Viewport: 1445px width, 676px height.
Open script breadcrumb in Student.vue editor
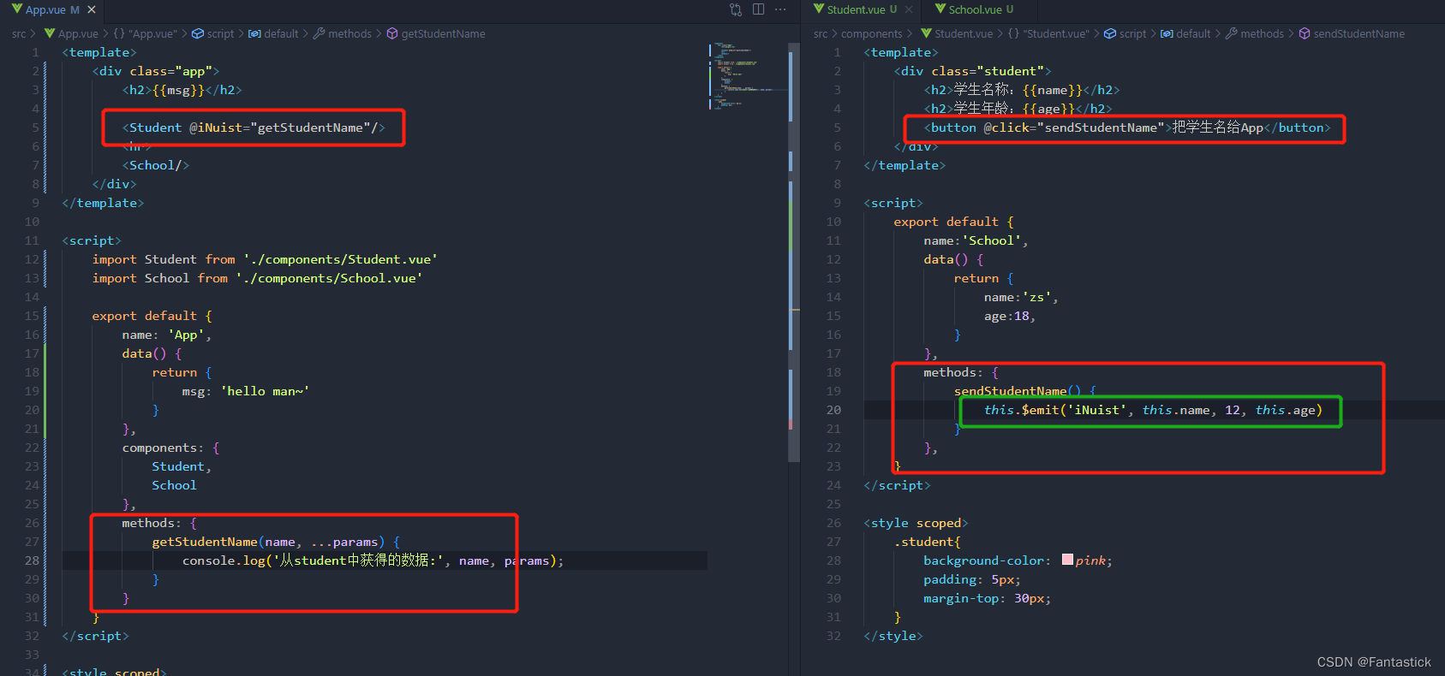[x=1126, y=33]
